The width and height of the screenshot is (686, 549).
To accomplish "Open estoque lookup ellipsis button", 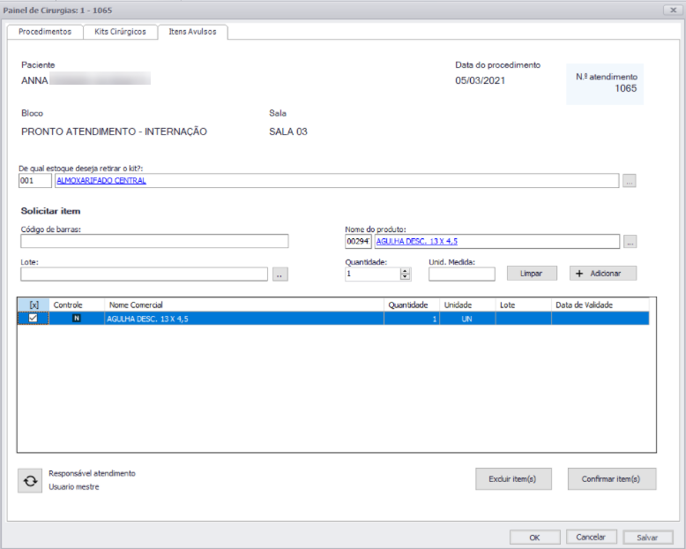I will pos(629,180).
